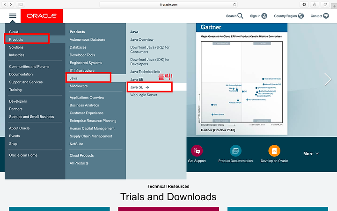
Task: Open Events link
Action: tap(15, 136)
